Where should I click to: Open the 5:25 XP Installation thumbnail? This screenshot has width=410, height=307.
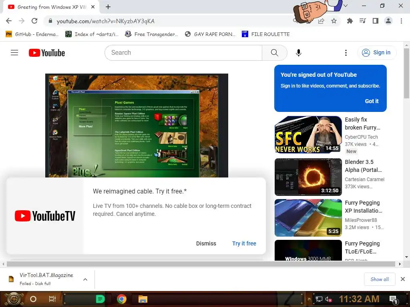[x=308, y=218]
